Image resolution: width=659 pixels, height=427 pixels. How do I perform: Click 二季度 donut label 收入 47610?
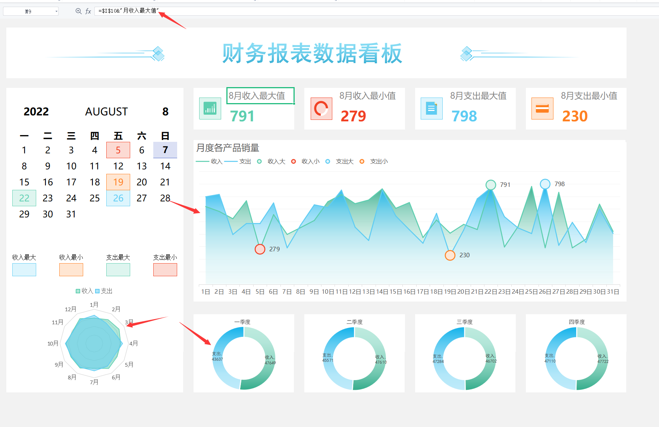(x=381, y=359)
